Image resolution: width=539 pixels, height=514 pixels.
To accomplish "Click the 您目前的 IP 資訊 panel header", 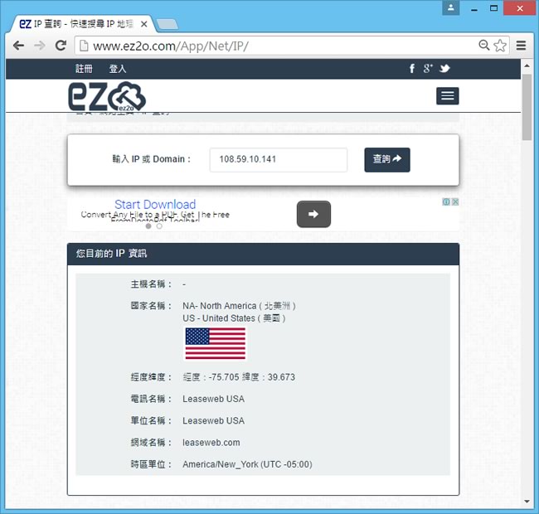I will click(263, 254).
